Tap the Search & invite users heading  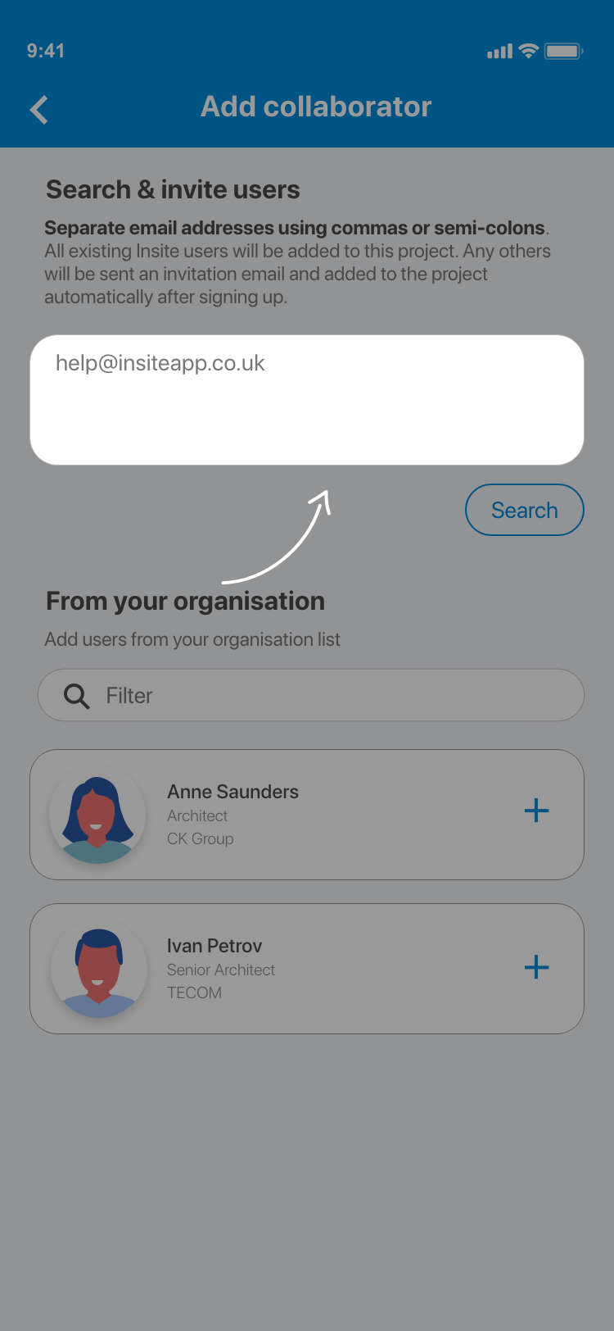[x=173, y=189]
